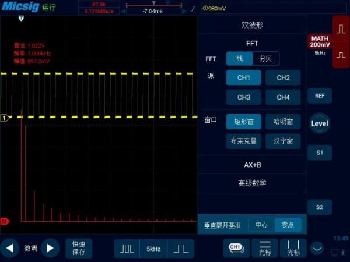
Task: Tap the single-pulse timebase icon right of 5kHz
Action: pyautogui.click(x=181, y=249)
